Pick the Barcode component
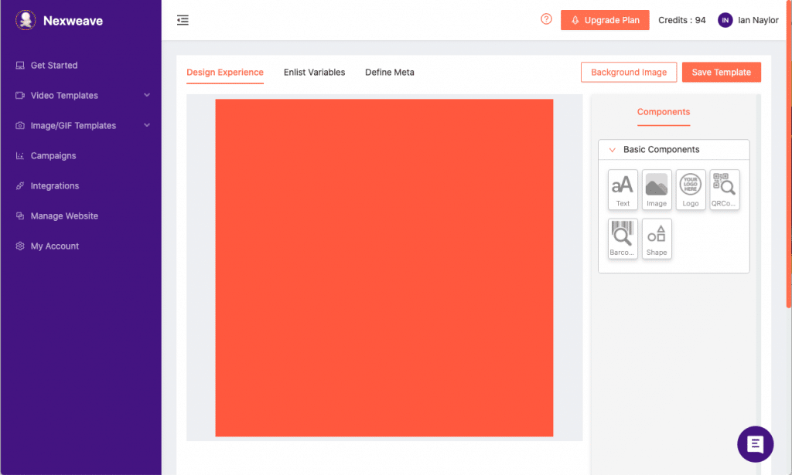The image size is (792, 475). 623,239
